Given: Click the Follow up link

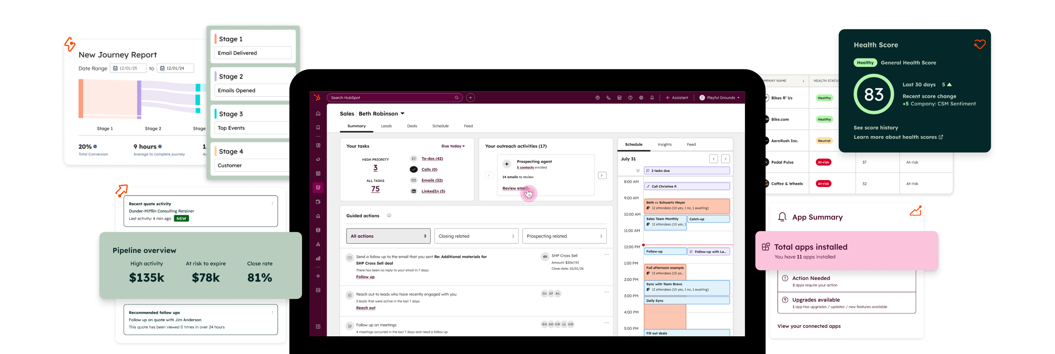Looking at the screenshot, I should [x=365, y=277].
